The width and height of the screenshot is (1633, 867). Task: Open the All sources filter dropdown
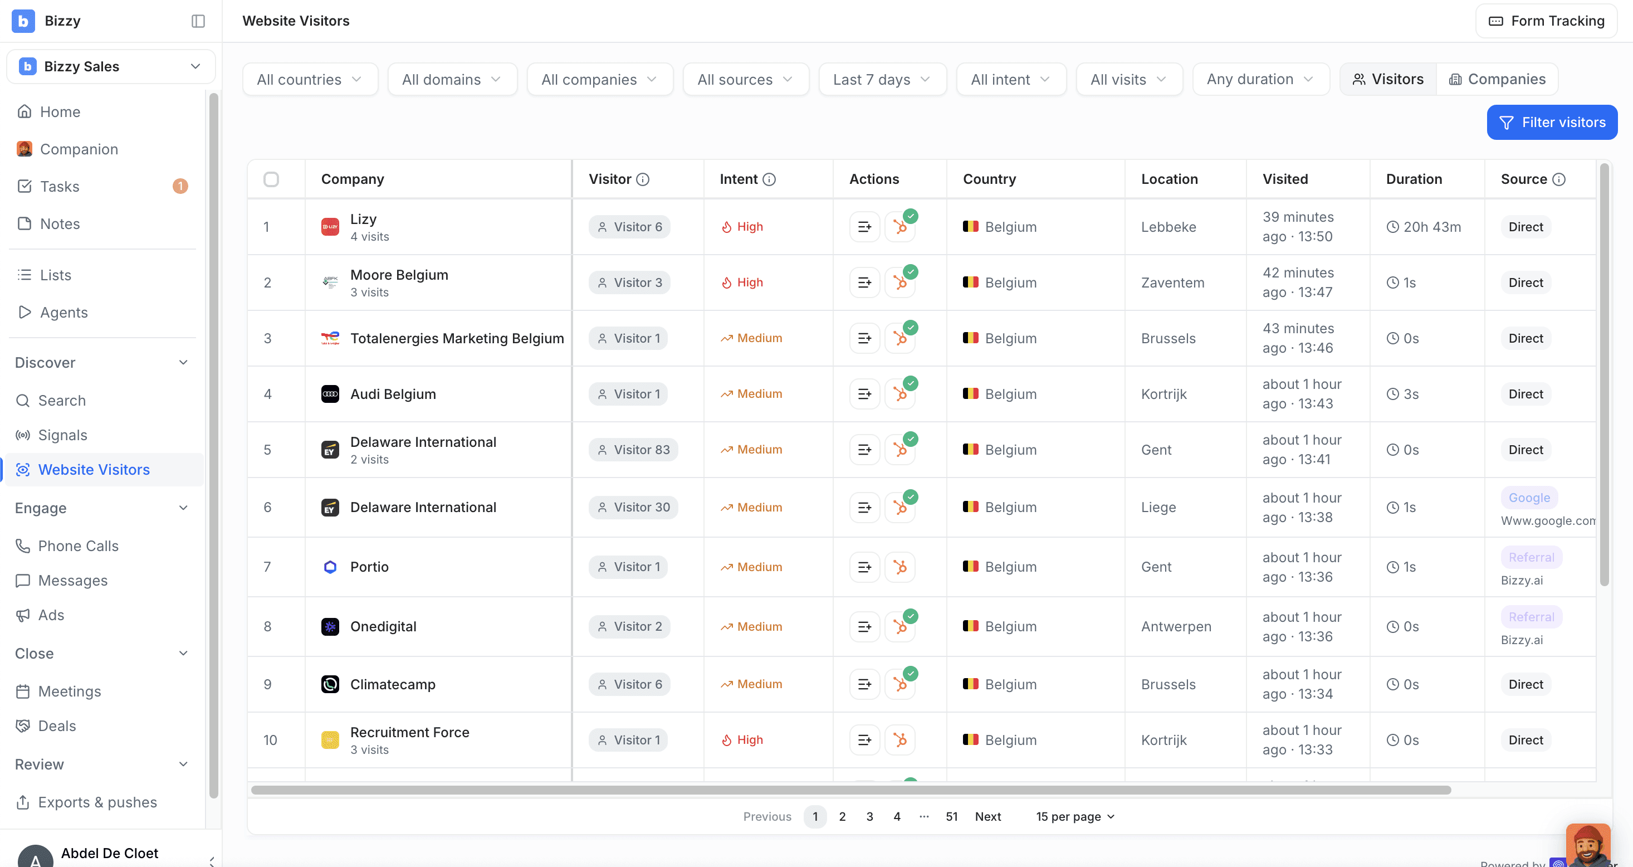tap(746, 79)
